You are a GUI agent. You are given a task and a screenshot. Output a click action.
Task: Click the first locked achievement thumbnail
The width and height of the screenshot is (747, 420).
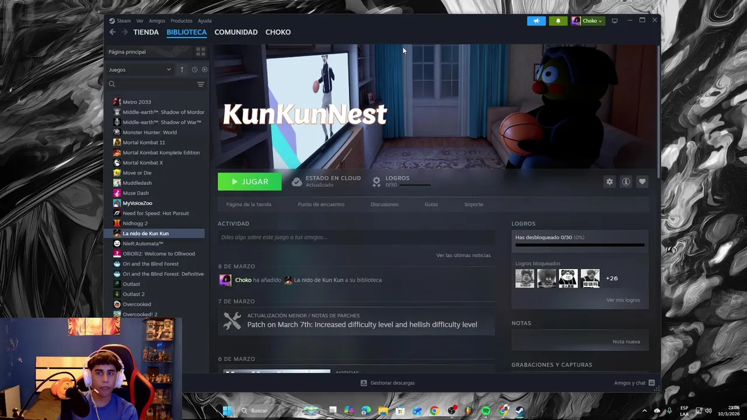525,278
